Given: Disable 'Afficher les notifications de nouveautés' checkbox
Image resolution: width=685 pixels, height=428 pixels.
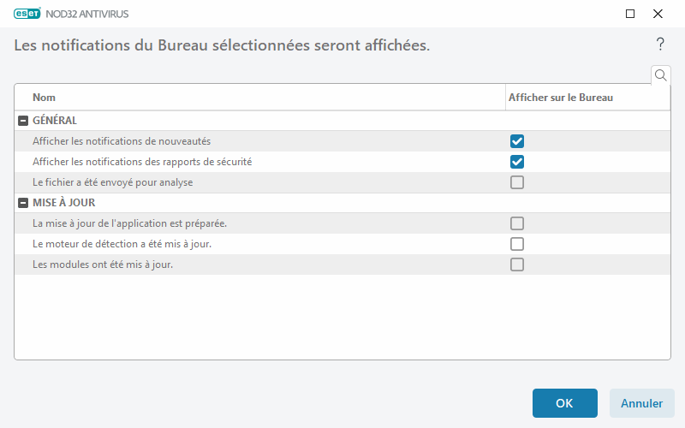Looking at the screenshot, I should (517, 141).
